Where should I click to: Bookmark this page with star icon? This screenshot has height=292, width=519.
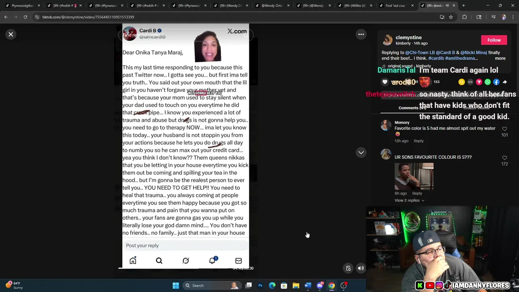coord(450,17)
